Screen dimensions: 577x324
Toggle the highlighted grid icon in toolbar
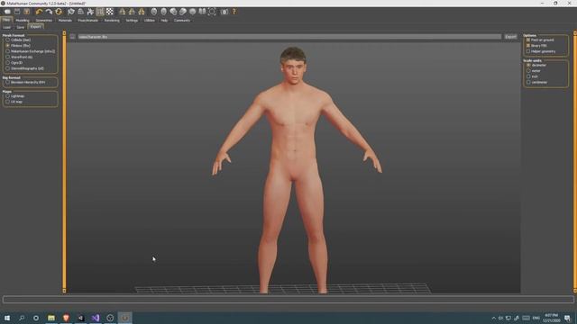point(100,12)
